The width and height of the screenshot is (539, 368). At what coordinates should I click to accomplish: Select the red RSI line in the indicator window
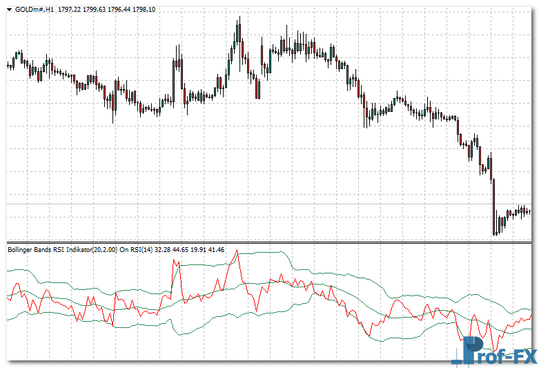397,302
